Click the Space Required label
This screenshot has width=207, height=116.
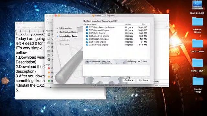tap(93, 62)
